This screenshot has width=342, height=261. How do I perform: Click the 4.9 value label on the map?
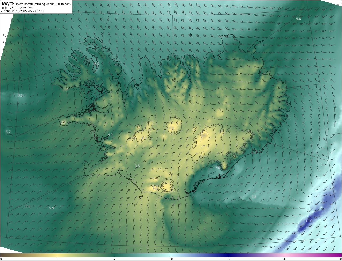(110, 135)
